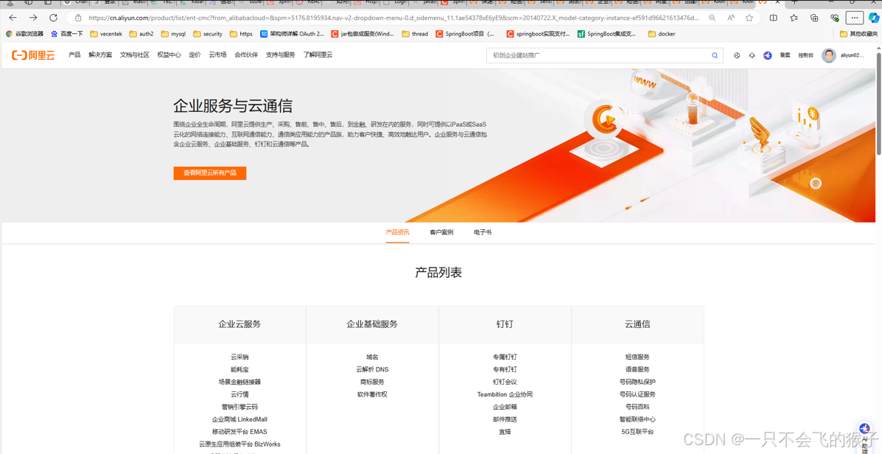Open the 短信服务 product link
Screen dimensions: 882x454
click(637, 357)
